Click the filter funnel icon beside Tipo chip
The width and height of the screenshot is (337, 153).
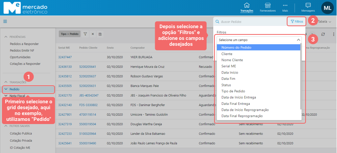(85, 34)
